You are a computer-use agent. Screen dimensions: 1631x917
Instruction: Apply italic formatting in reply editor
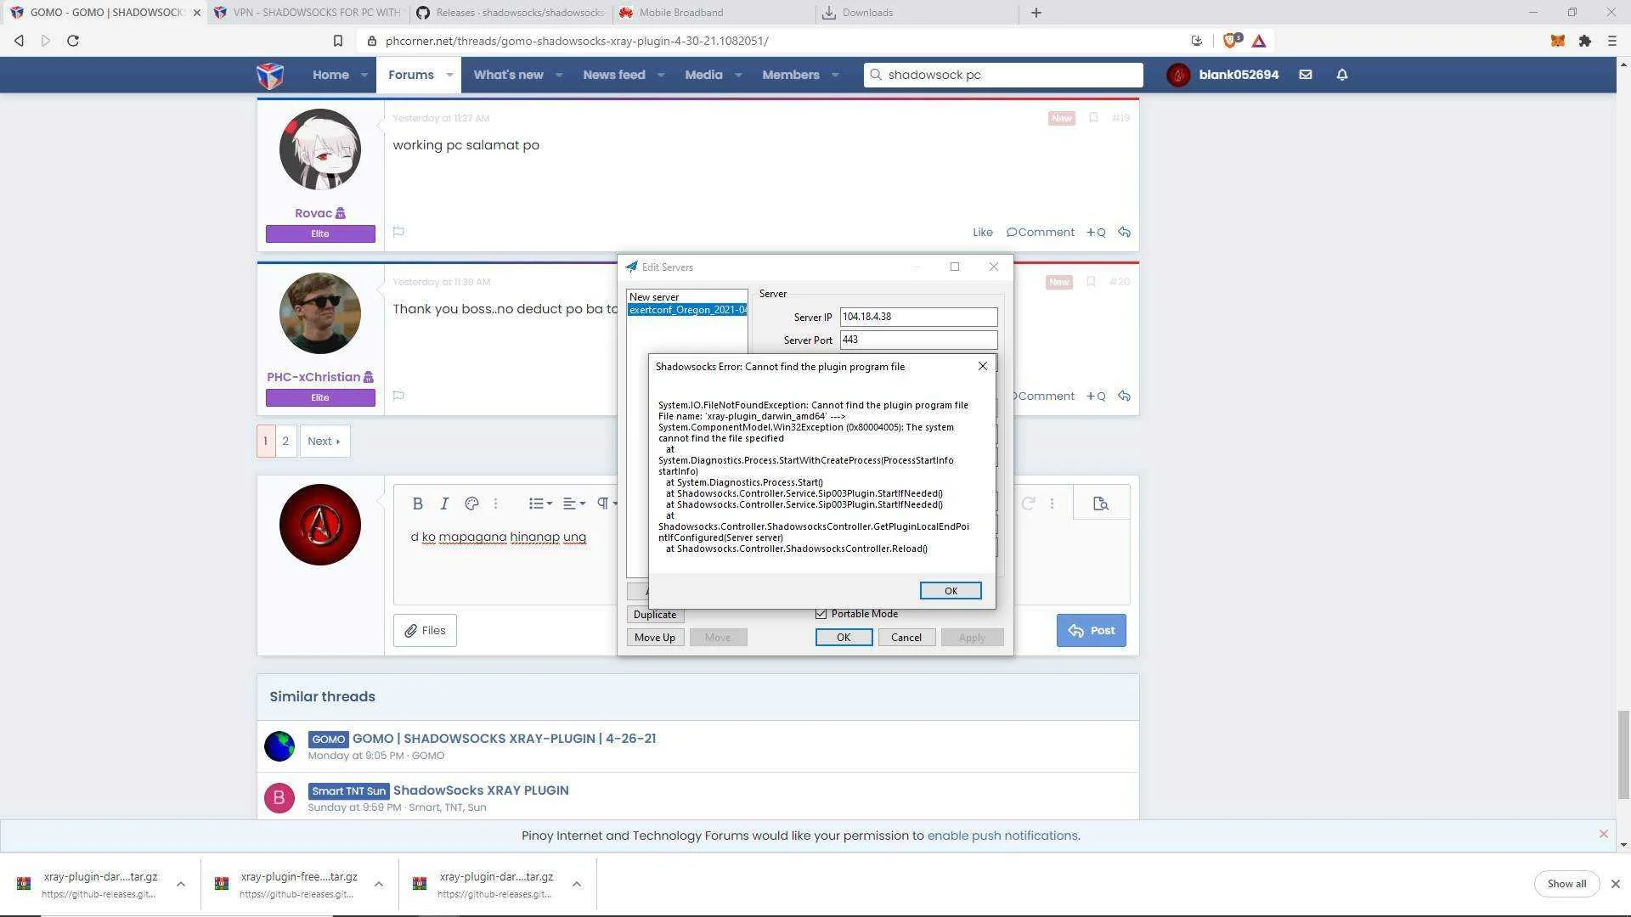pyautogui.click(x=443, y=504)
